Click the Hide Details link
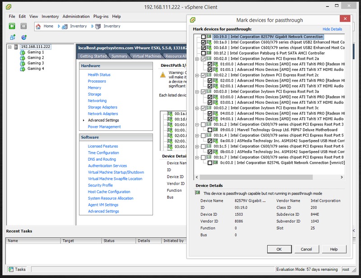Viewport: 361px width, 278px height. [332, 29]
